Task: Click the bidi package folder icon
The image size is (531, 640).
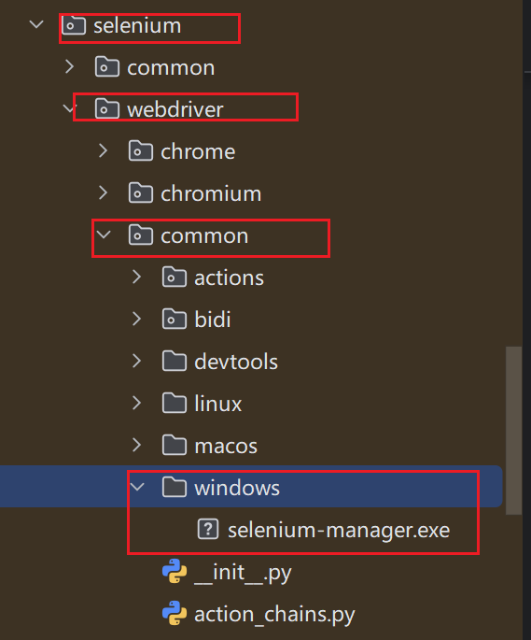Action: tap(175, 319)
